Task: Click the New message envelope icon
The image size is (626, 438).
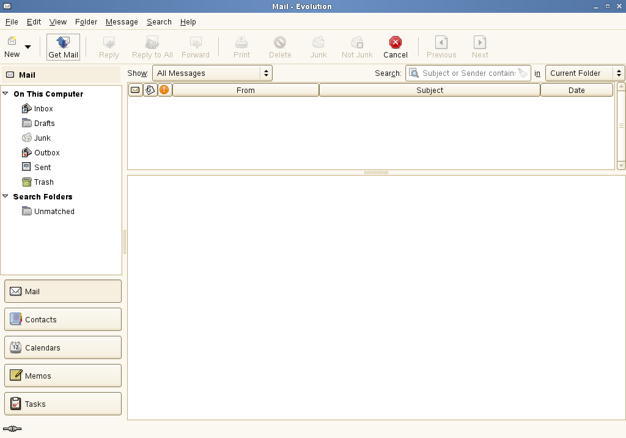Action: point(12,41)
